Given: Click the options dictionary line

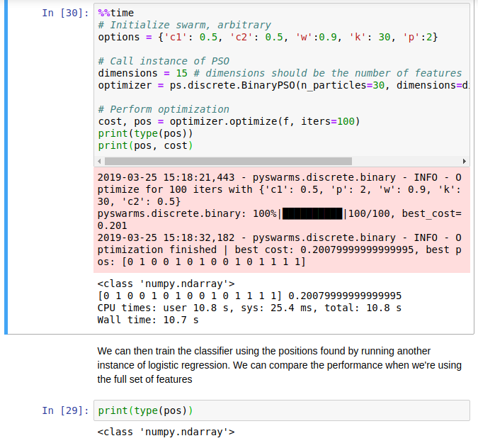Looking at the screenshot, I should click(x=268, y=37).
